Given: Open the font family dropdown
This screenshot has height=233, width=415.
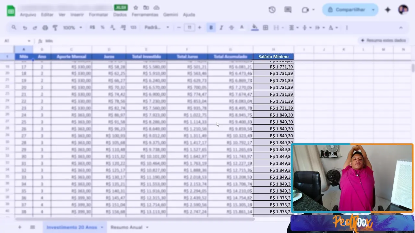Looking at the screenshot, I should point(157,28).
